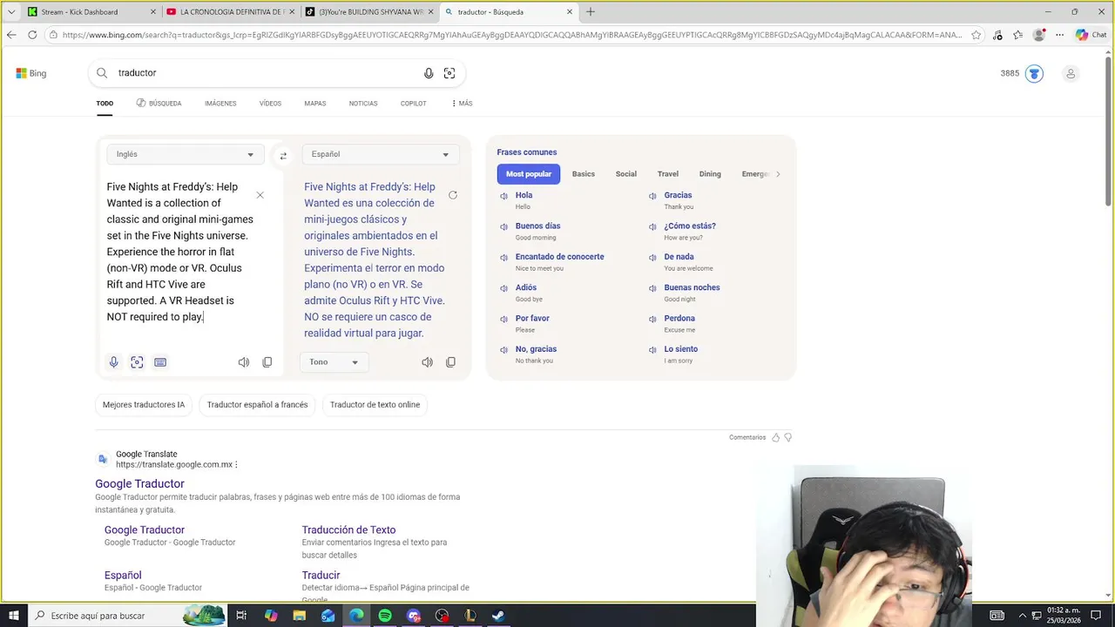Viewport: 1115px width, 627px height.
Task: Copy the source English text
Action: [267, 362]
